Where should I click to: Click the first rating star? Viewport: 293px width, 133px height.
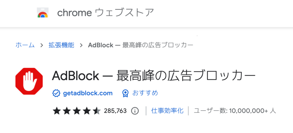57,111
